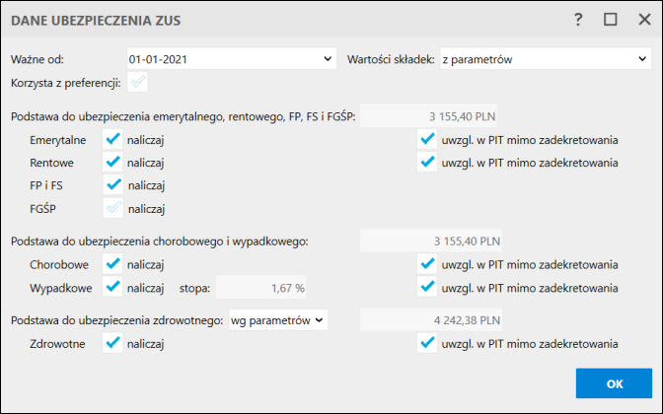This screenshot has height=414, width=663.
Task: Close the ZUS insurance dialog
Action: click(640, 19)
